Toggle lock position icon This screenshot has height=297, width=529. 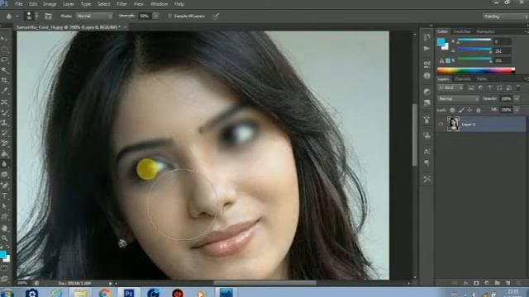pyautogui.click(x=469, y=110)
